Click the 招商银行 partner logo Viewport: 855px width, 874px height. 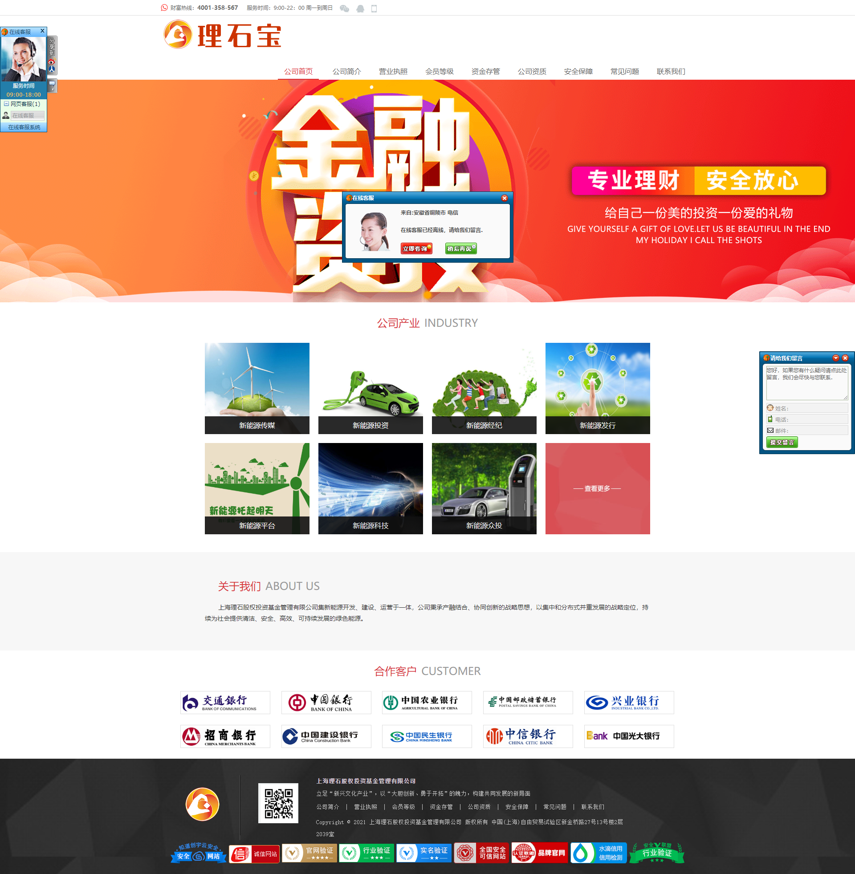[225, 736]
